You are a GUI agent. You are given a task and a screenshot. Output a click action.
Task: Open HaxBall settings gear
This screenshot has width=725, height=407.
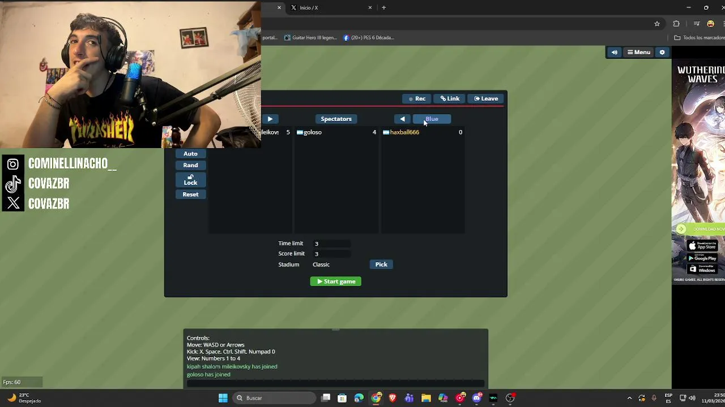pyautogui.click(x=662, y=53)
